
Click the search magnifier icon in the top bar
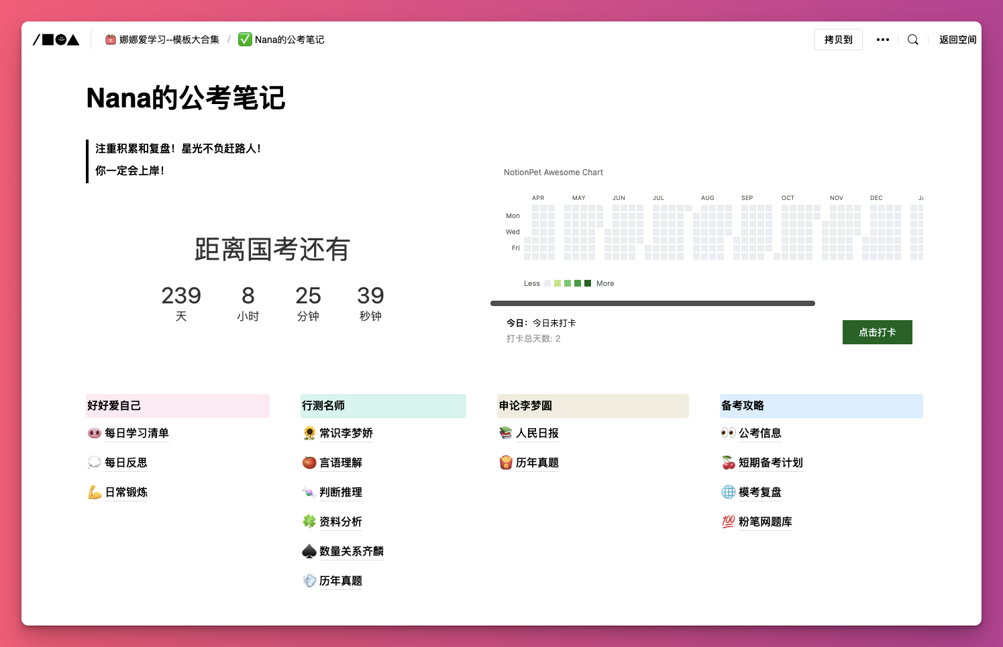[x=912, y=40]
